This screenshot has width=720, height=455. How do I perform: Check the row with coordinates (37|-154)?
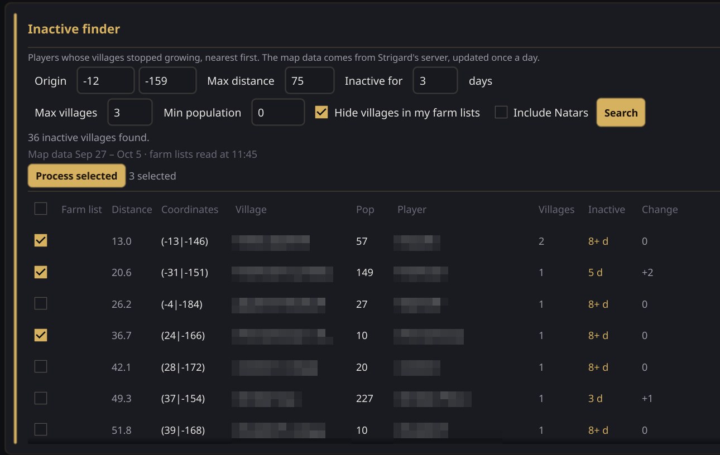click(41, 398)
